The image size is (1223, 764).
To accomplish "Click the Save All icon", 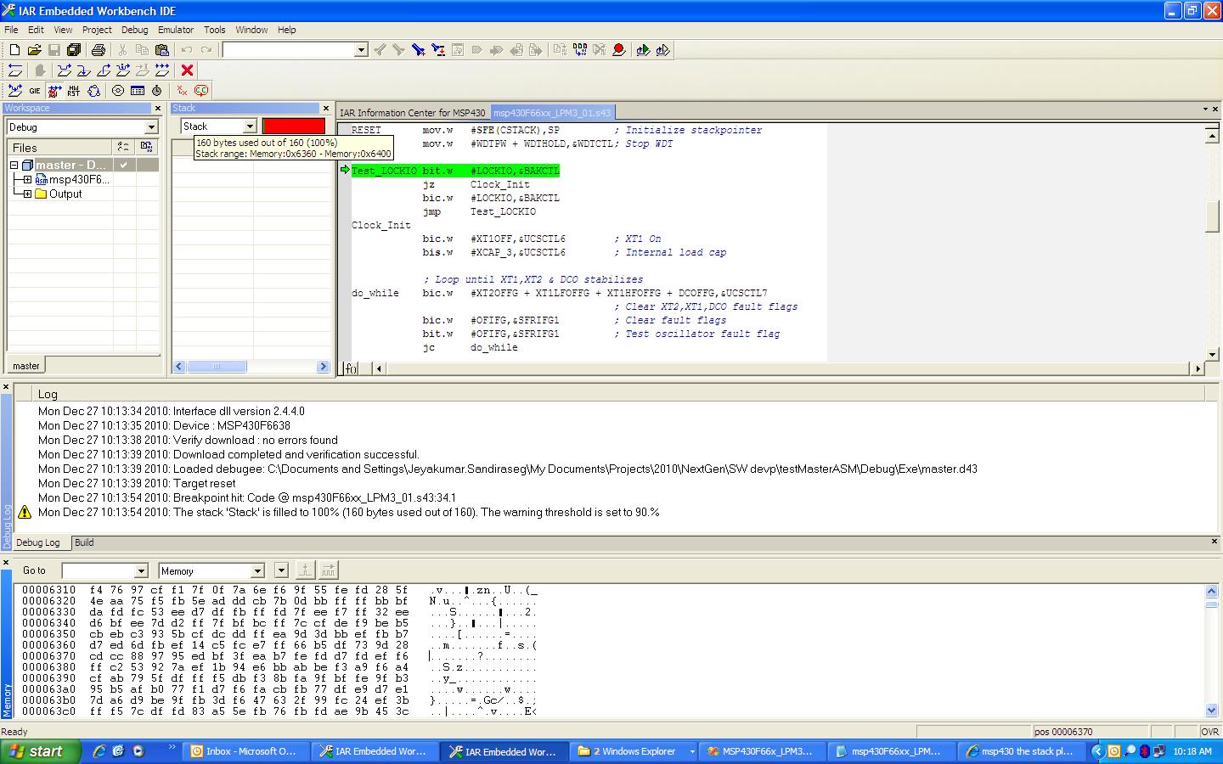I will [x=74, y=50].
